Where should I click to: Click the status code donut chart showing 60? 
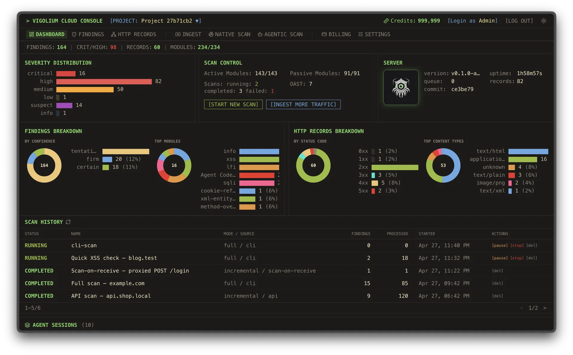click(313, 165)
